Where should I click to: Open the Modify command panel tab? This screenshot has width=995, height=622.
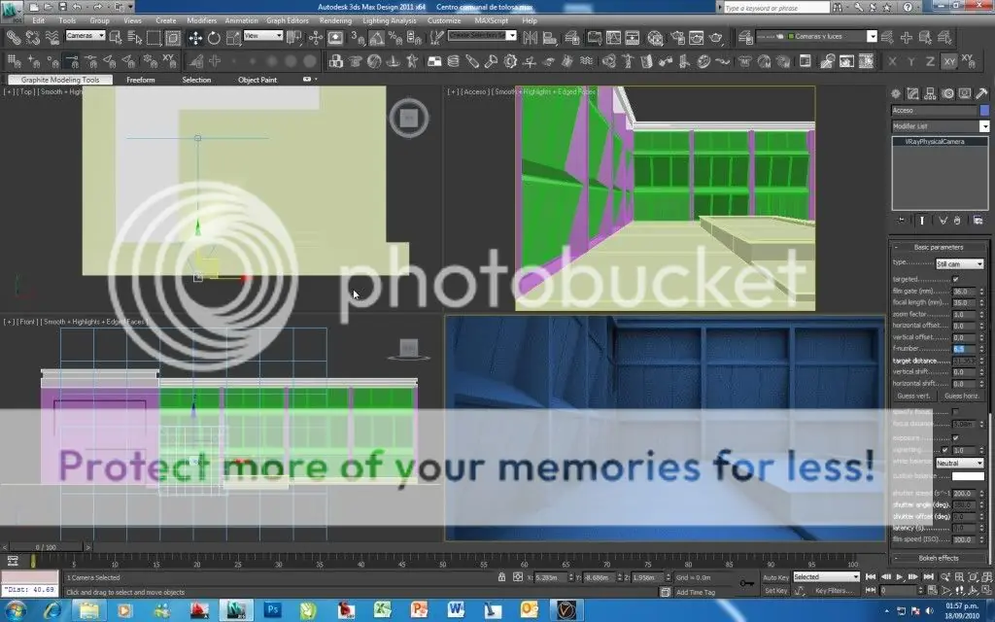[912, 93]
